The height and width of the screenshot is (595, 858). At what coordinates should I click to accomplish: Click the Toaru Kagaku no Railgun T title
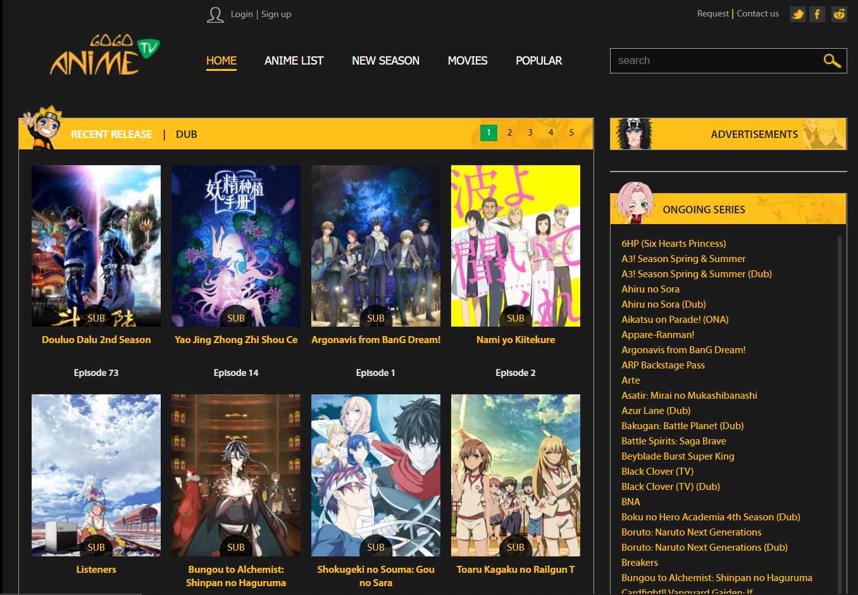(x=516, y=570)
